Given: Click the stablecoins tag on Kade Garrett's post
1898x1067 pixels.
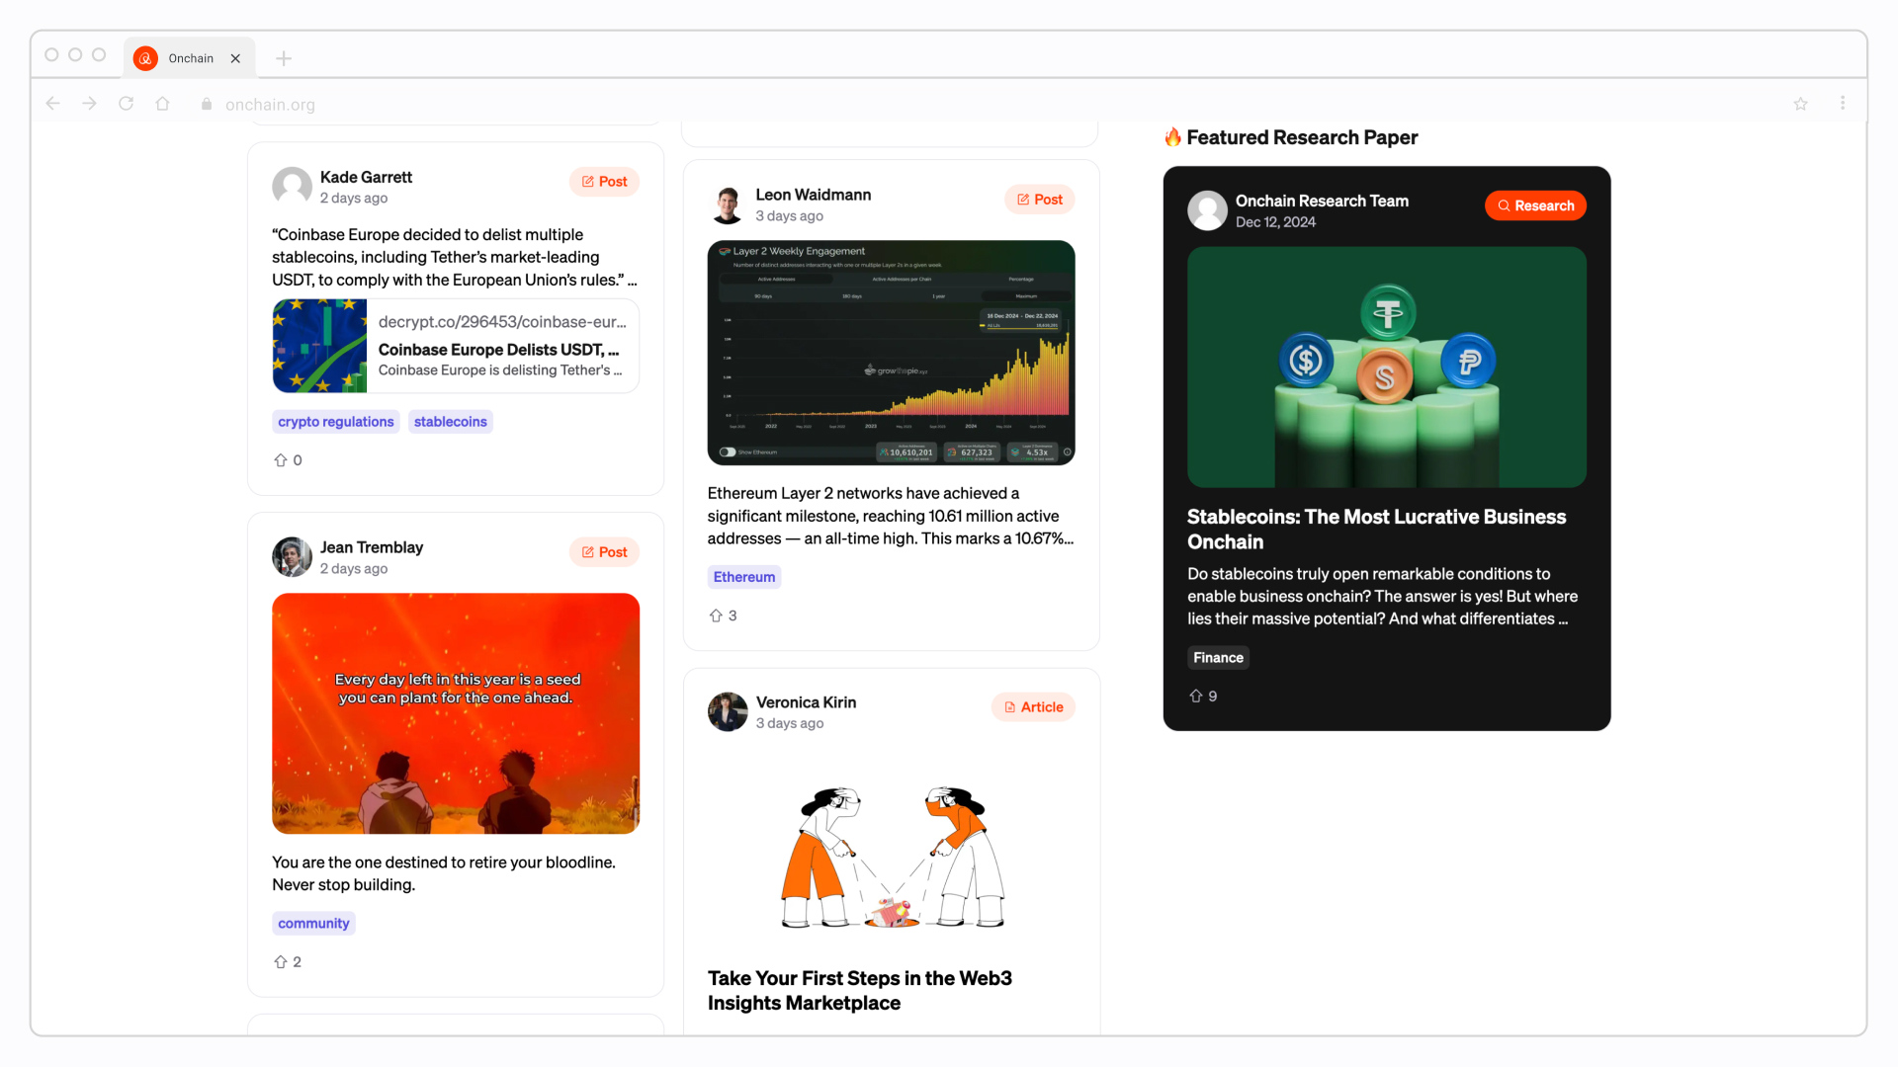Looking at the screenshot, I should (x=450, y=420).
